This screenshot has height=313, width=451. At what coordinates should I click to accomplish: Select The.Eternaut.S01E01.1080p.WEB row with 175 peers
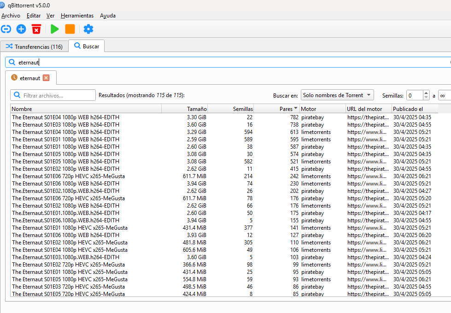click(224, 213)
